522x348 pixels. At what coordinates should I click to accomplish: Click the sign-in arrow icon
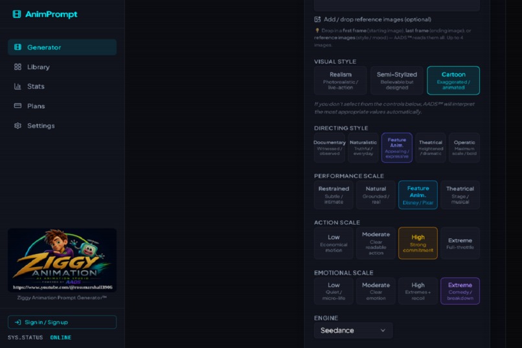pyautogui.click(x=17, y=322)
